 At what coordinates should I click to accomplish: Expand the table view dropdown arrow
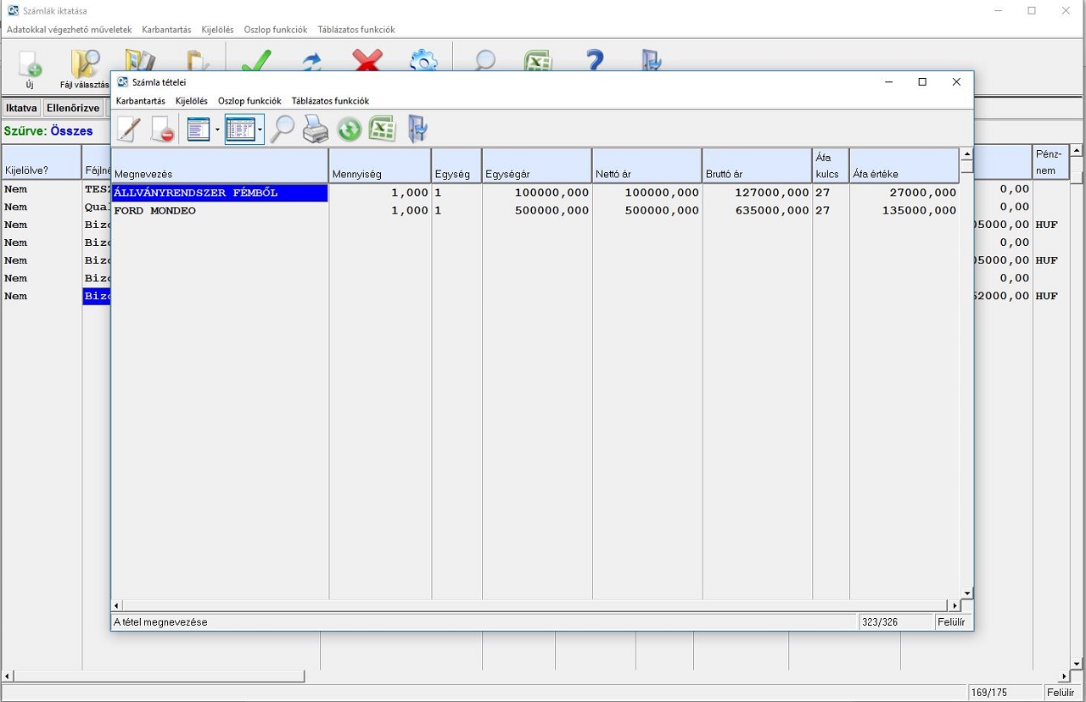[260, 130]
